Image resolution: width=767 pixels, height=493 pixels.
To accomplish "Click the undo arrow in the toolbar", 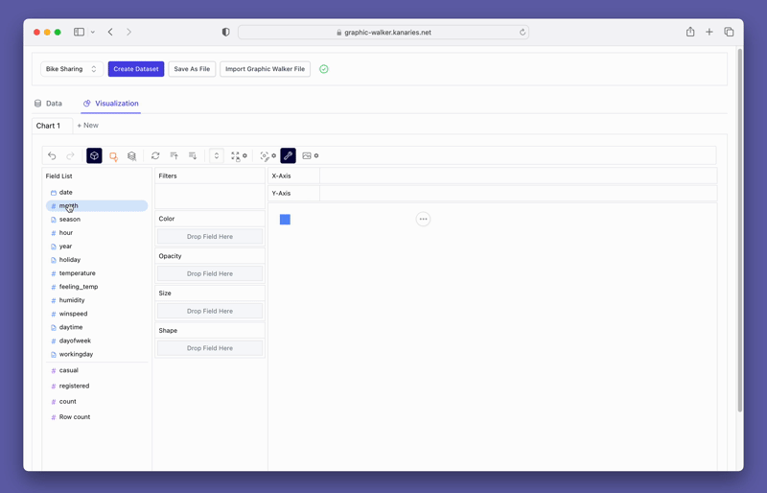I will click(52, 155).
